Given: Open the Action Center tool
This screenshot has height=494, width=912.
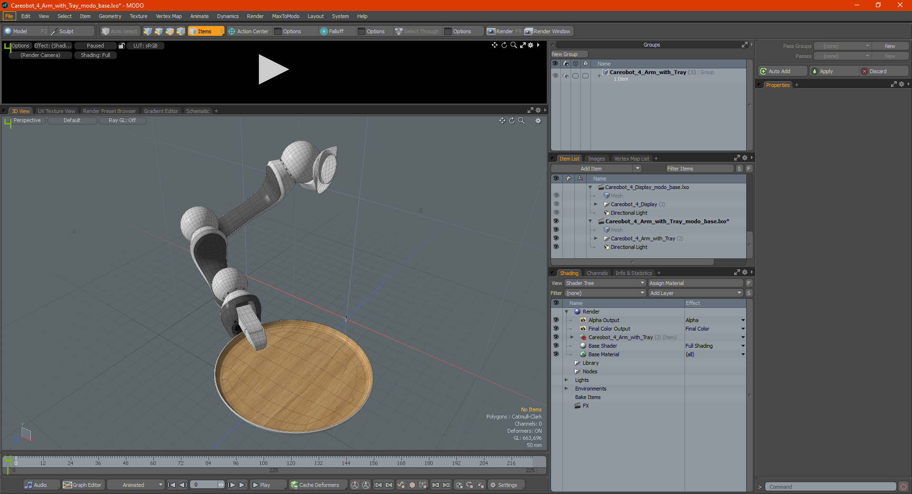Looking at the screenshot, I should click(x=248, y=31).
